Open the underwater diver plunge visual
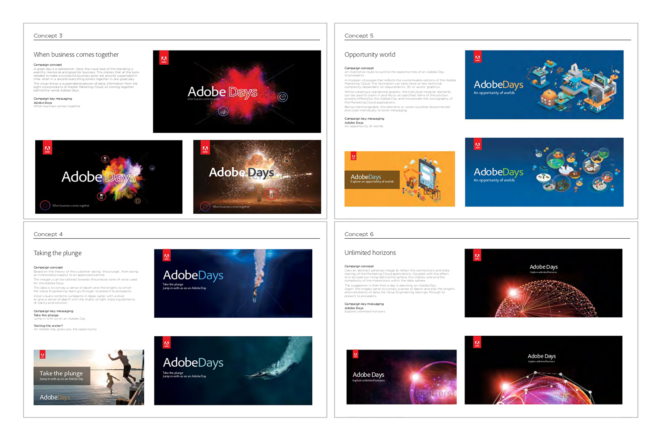Viewport: 670px width, 447px height. tap(233, 283)
